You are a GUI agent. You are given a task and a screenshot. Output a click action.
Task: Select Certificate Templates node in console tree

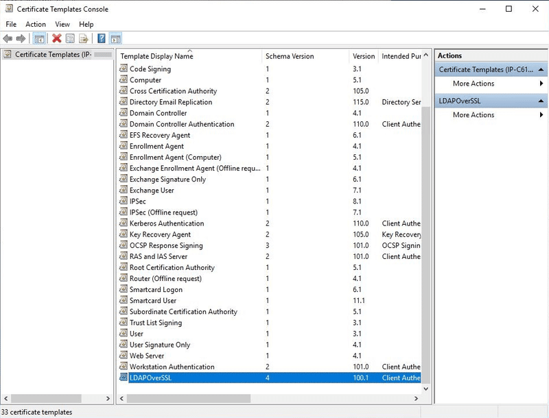point(54,55)
